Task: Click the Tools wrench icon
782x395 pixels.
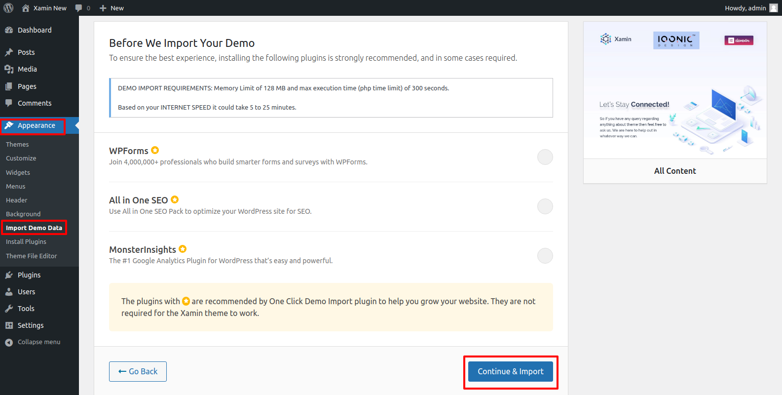Action: tap(9, 309)
